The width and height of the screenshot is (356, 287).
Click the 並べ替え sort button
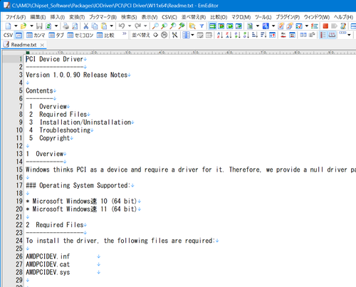(141, 35)
